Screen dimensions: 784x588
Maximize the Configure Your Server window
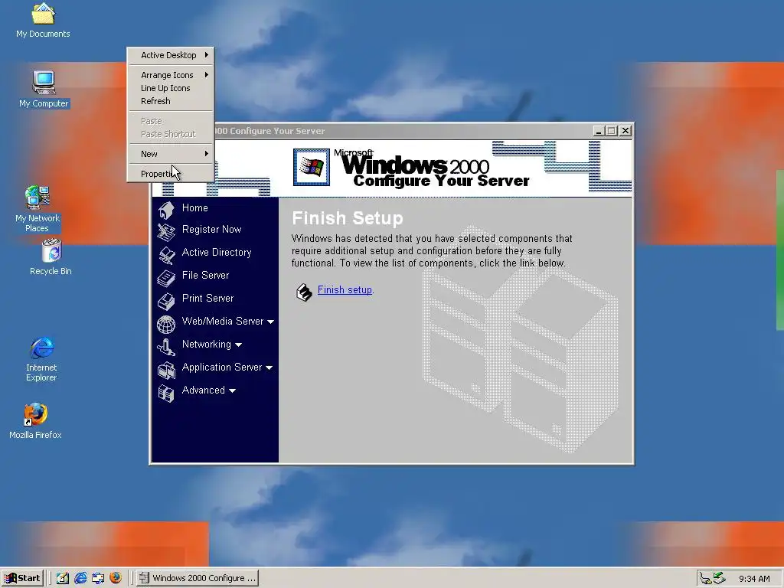click(612, 131)
